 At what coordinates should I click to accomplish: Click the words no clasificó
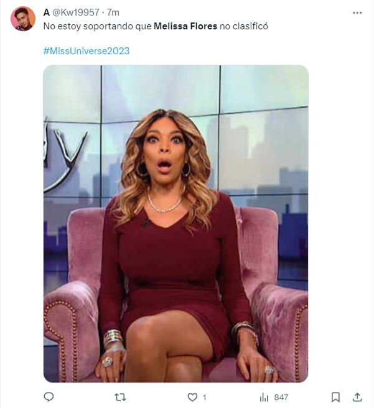[x=243, y=26]
